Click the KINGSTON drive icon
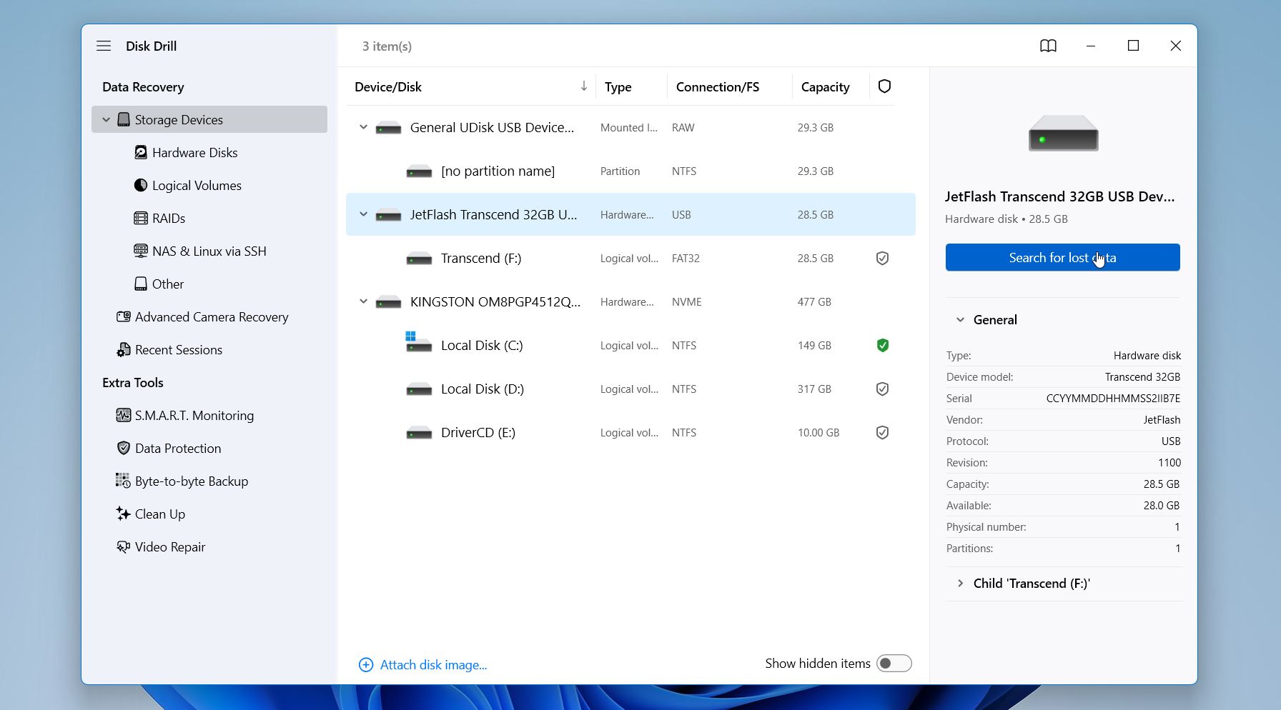The height and width of the screenshot is (710, 1281). 388,302
